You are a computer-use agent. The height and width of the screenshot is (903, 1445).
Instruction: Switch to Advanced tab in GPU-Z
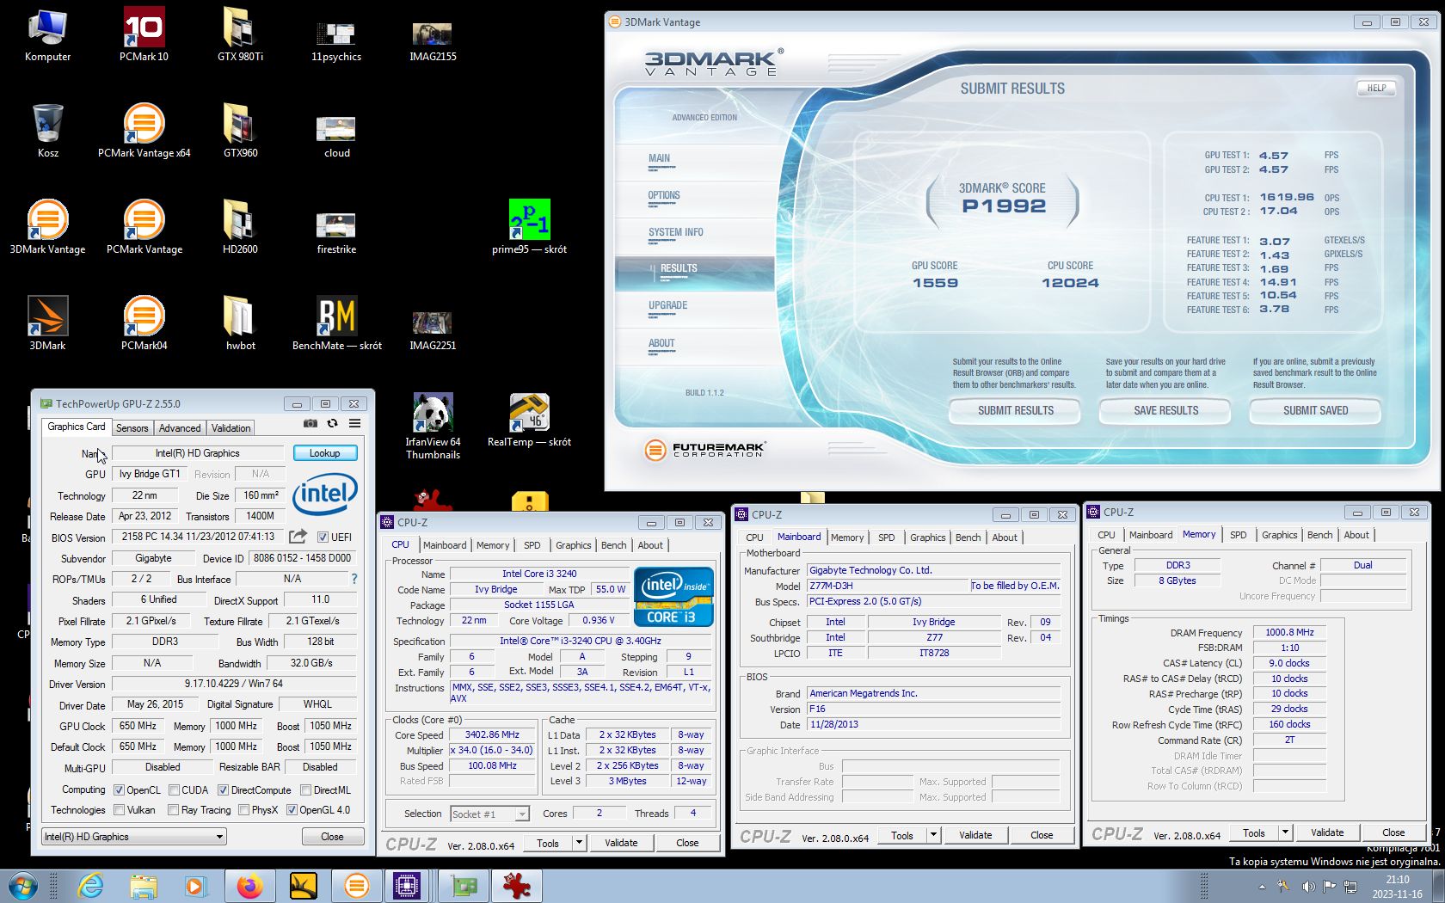tap(180, 427)
